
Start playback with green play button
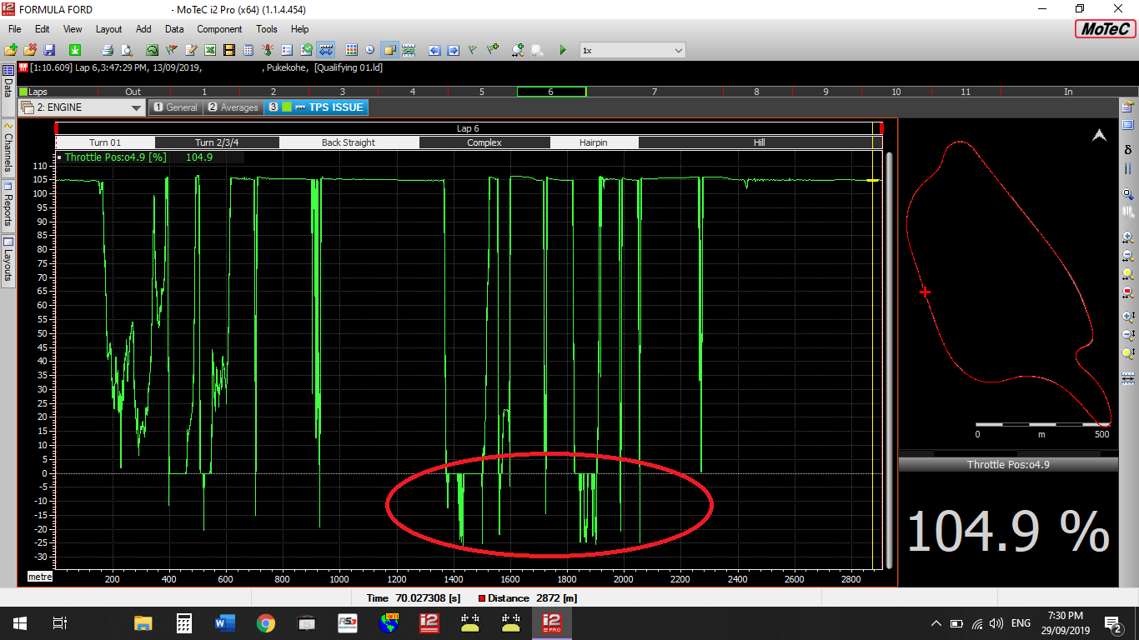[563, 50]
